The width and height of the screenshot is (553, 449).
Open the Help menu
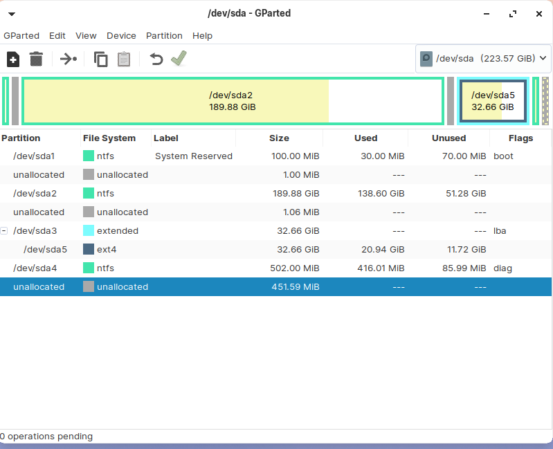(202, 35)
